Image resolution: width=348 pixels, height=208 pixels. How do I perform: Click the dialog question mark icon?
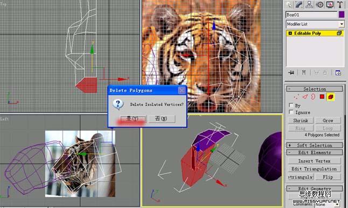click(118, 104)
